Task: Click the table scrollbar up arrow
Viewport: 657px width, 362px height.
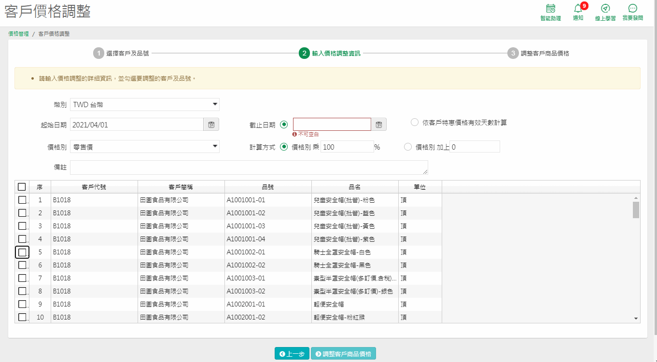Action: [636, 198]
